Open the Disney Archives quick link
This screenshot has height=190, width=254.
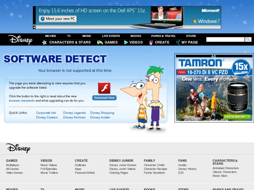(x=74, y=117)
